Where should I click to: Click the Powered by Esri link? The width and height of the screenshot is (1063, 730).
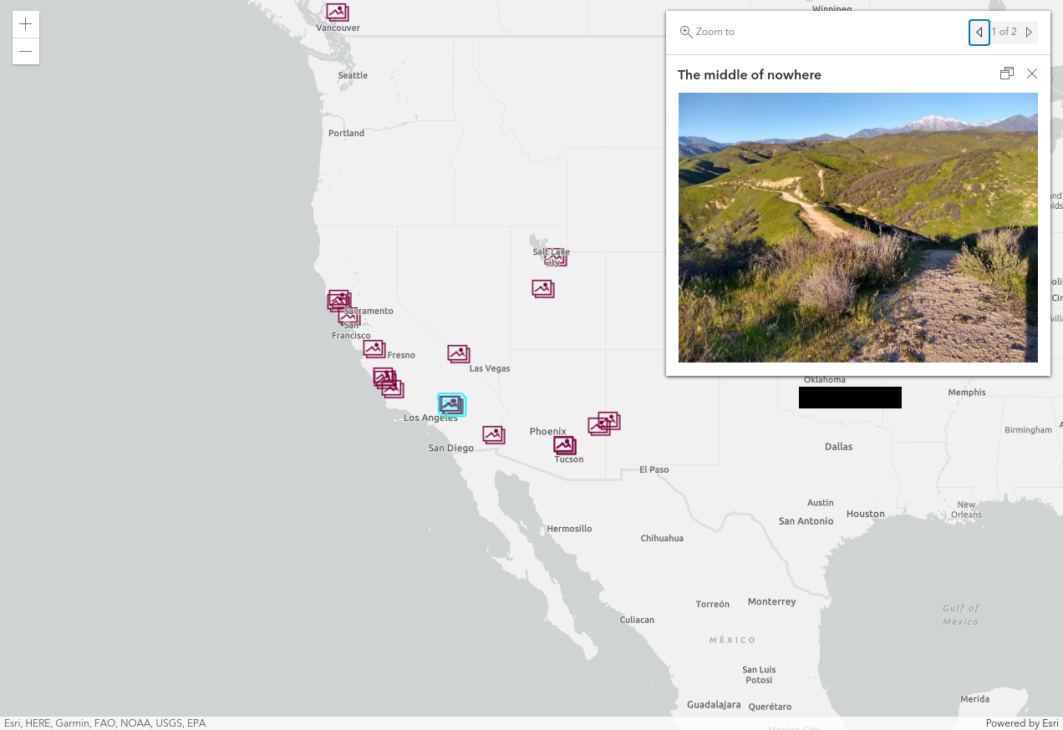1021,723
